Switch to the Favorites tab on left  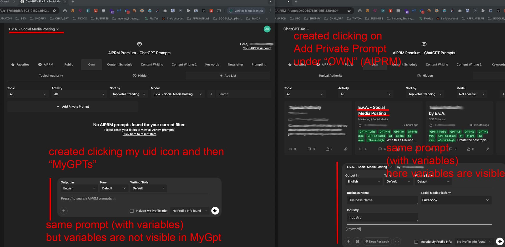point(20,65)
